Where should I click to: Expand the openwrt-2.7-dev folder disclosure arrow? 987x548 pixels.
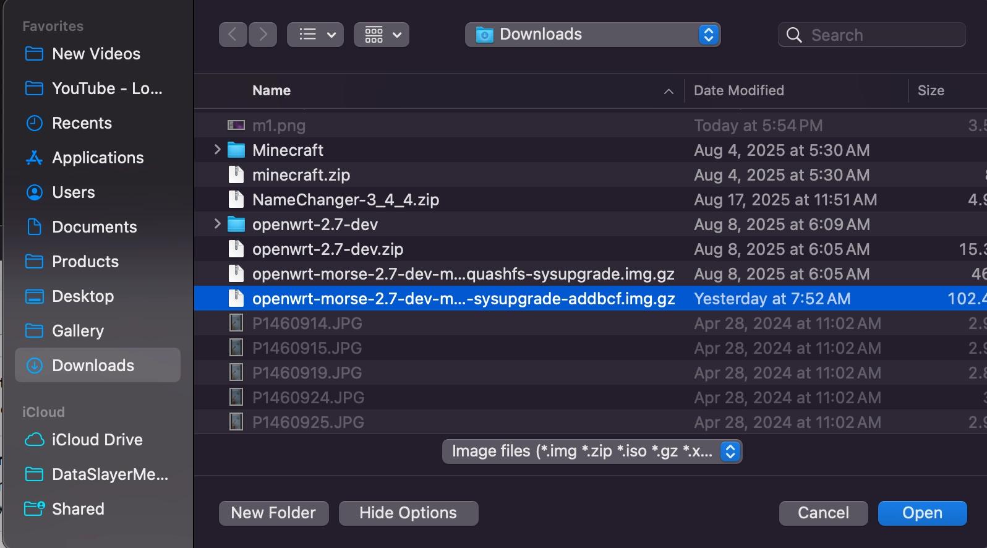coord(217,224)
